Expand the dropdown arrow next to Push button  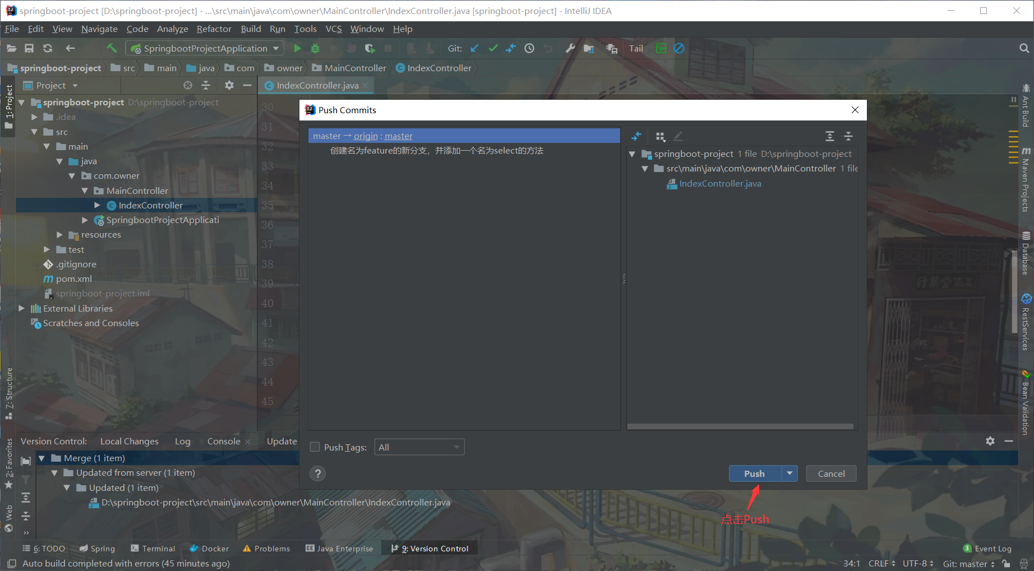[790, 473]
